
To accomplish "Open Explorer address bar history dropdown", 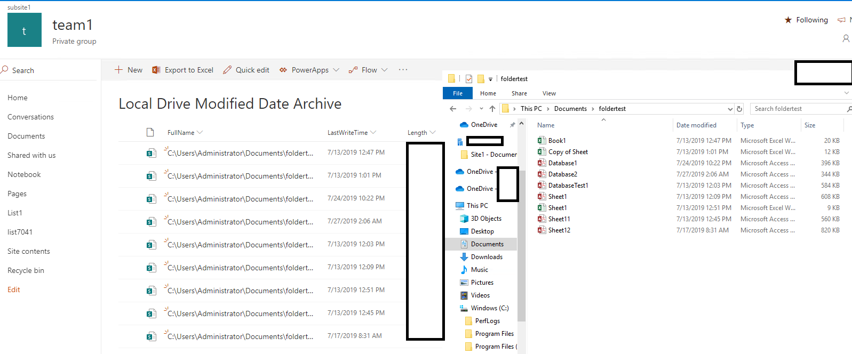I will [730, 109].
